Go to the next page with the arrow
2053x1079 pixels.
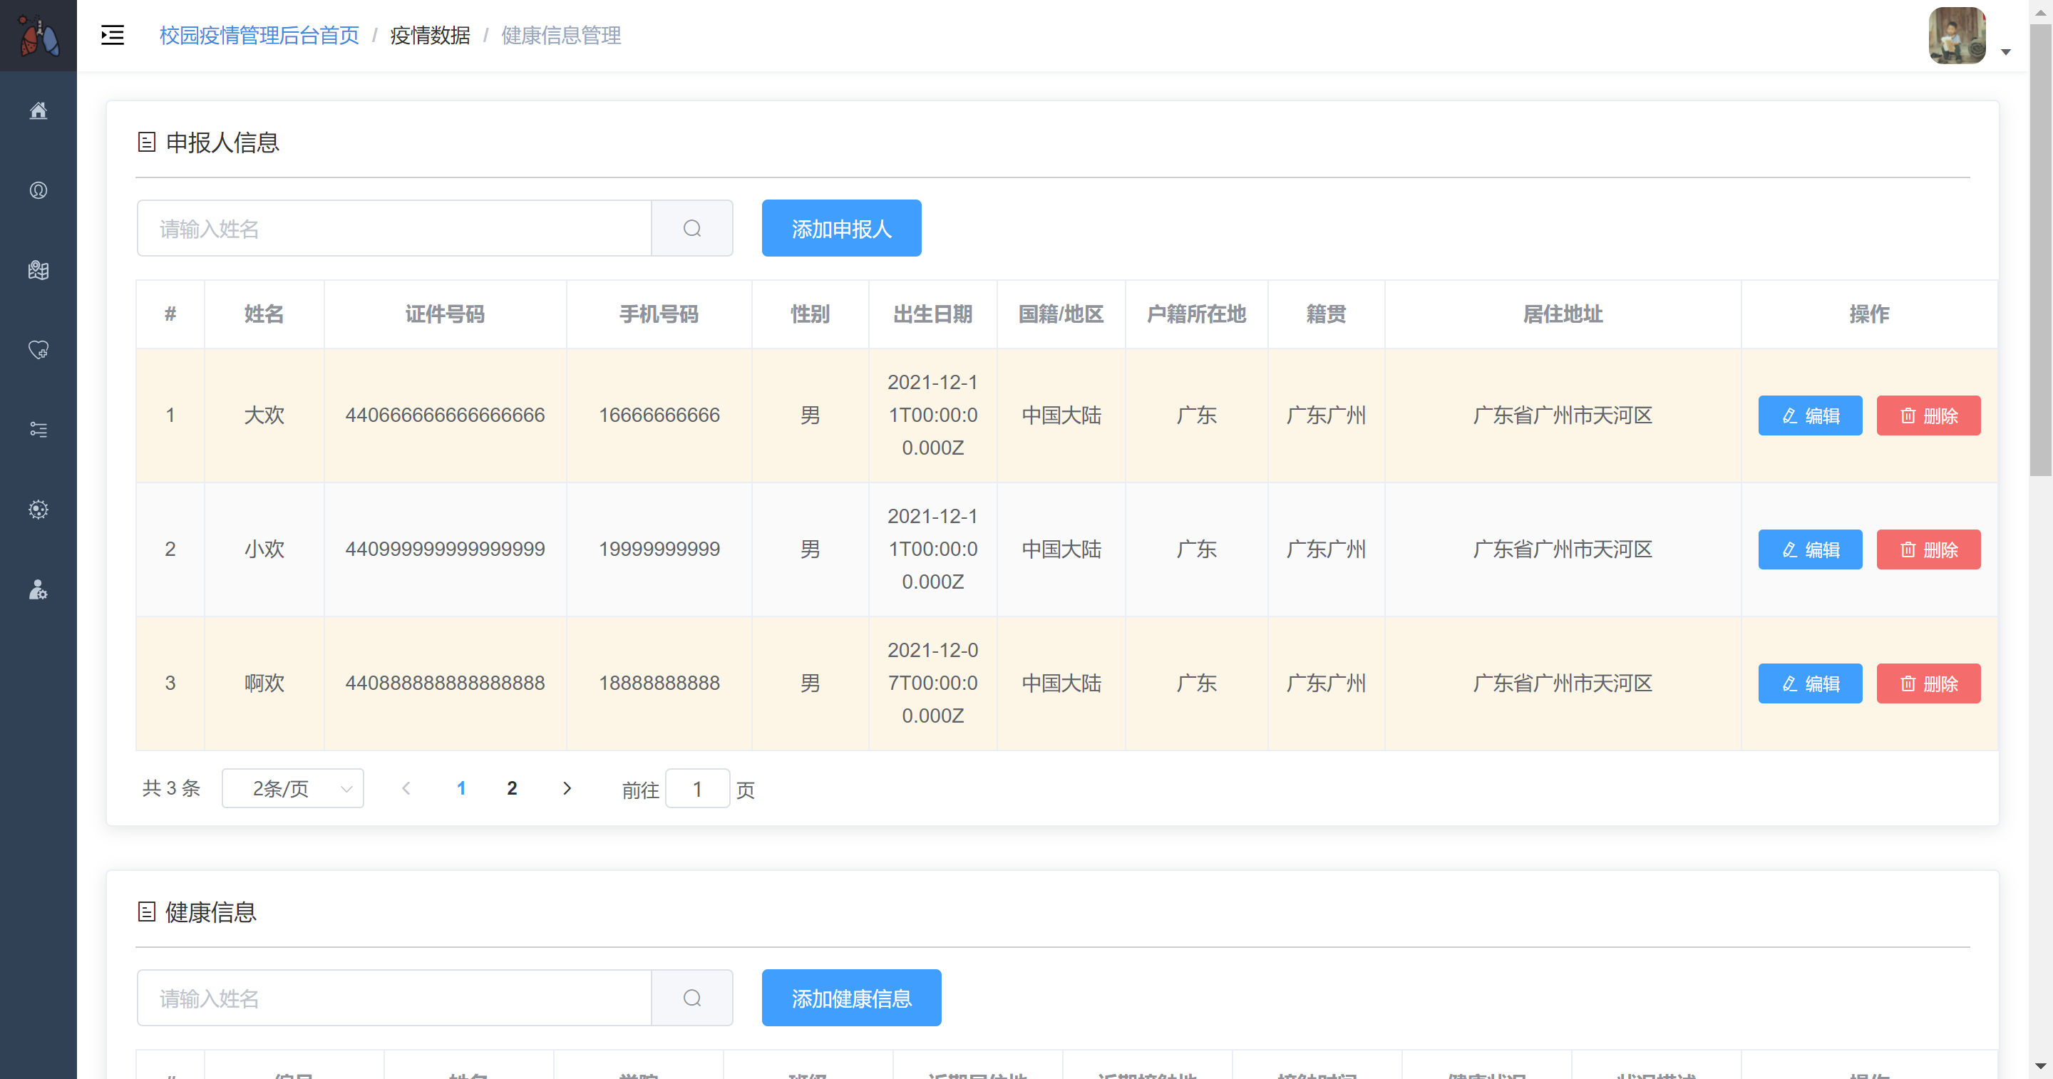pyautogui.click(x=567, y=788)
